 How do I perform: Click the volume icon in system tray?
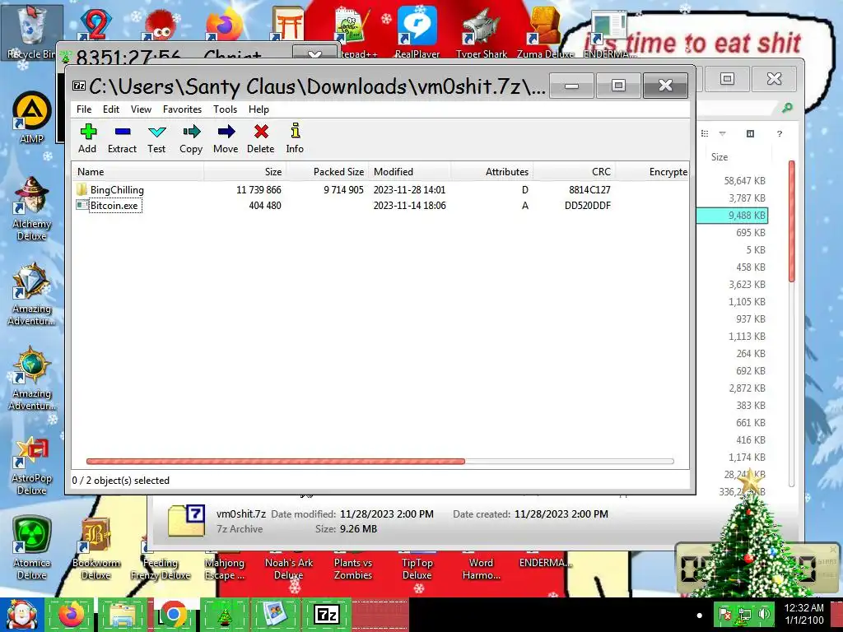coord(764,614)
